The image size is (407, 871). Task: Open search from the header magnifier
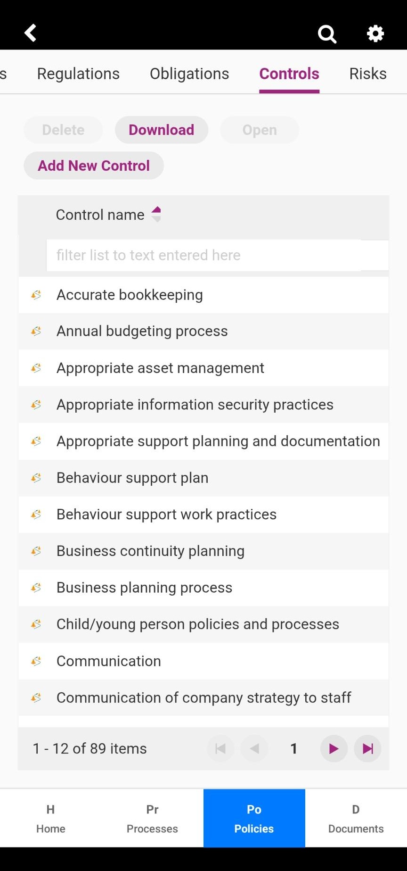click(327, 33)
